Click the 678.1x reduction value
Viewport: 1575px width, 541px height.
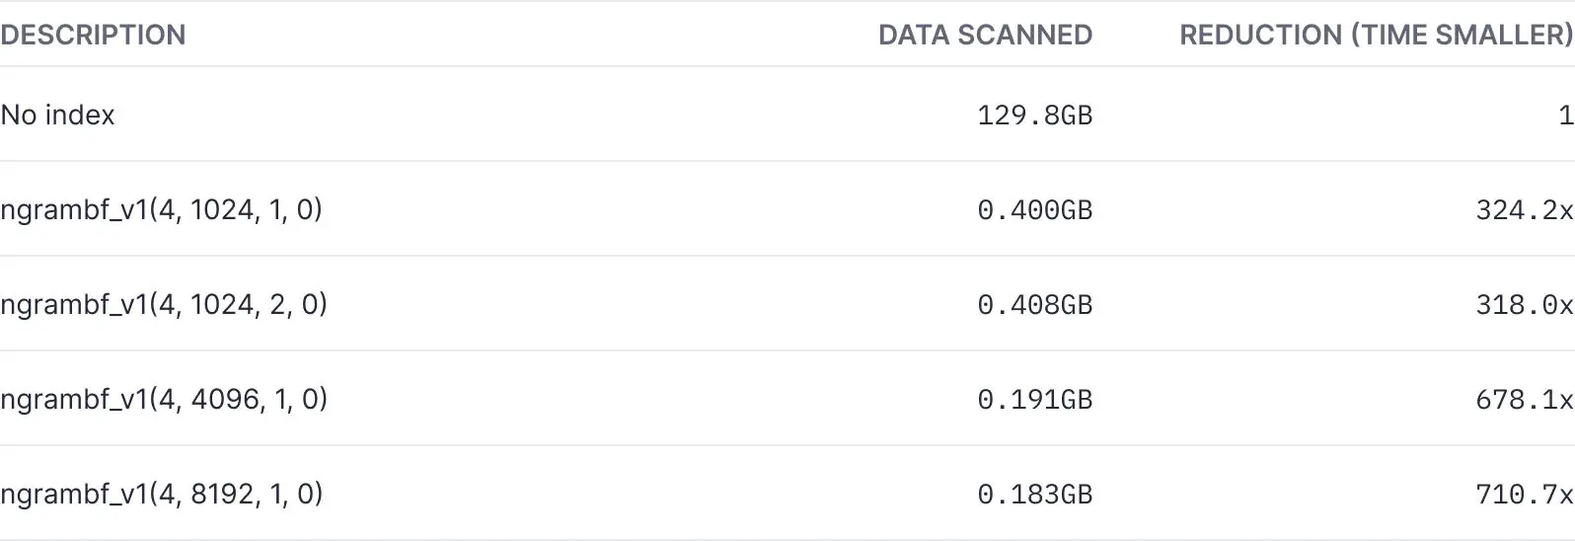(1524, 399)
